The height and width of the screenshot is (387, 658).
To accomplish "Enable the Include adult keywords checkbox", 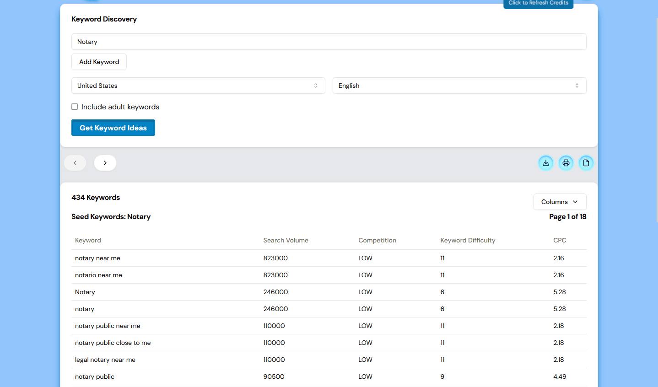I will [75, 107].
